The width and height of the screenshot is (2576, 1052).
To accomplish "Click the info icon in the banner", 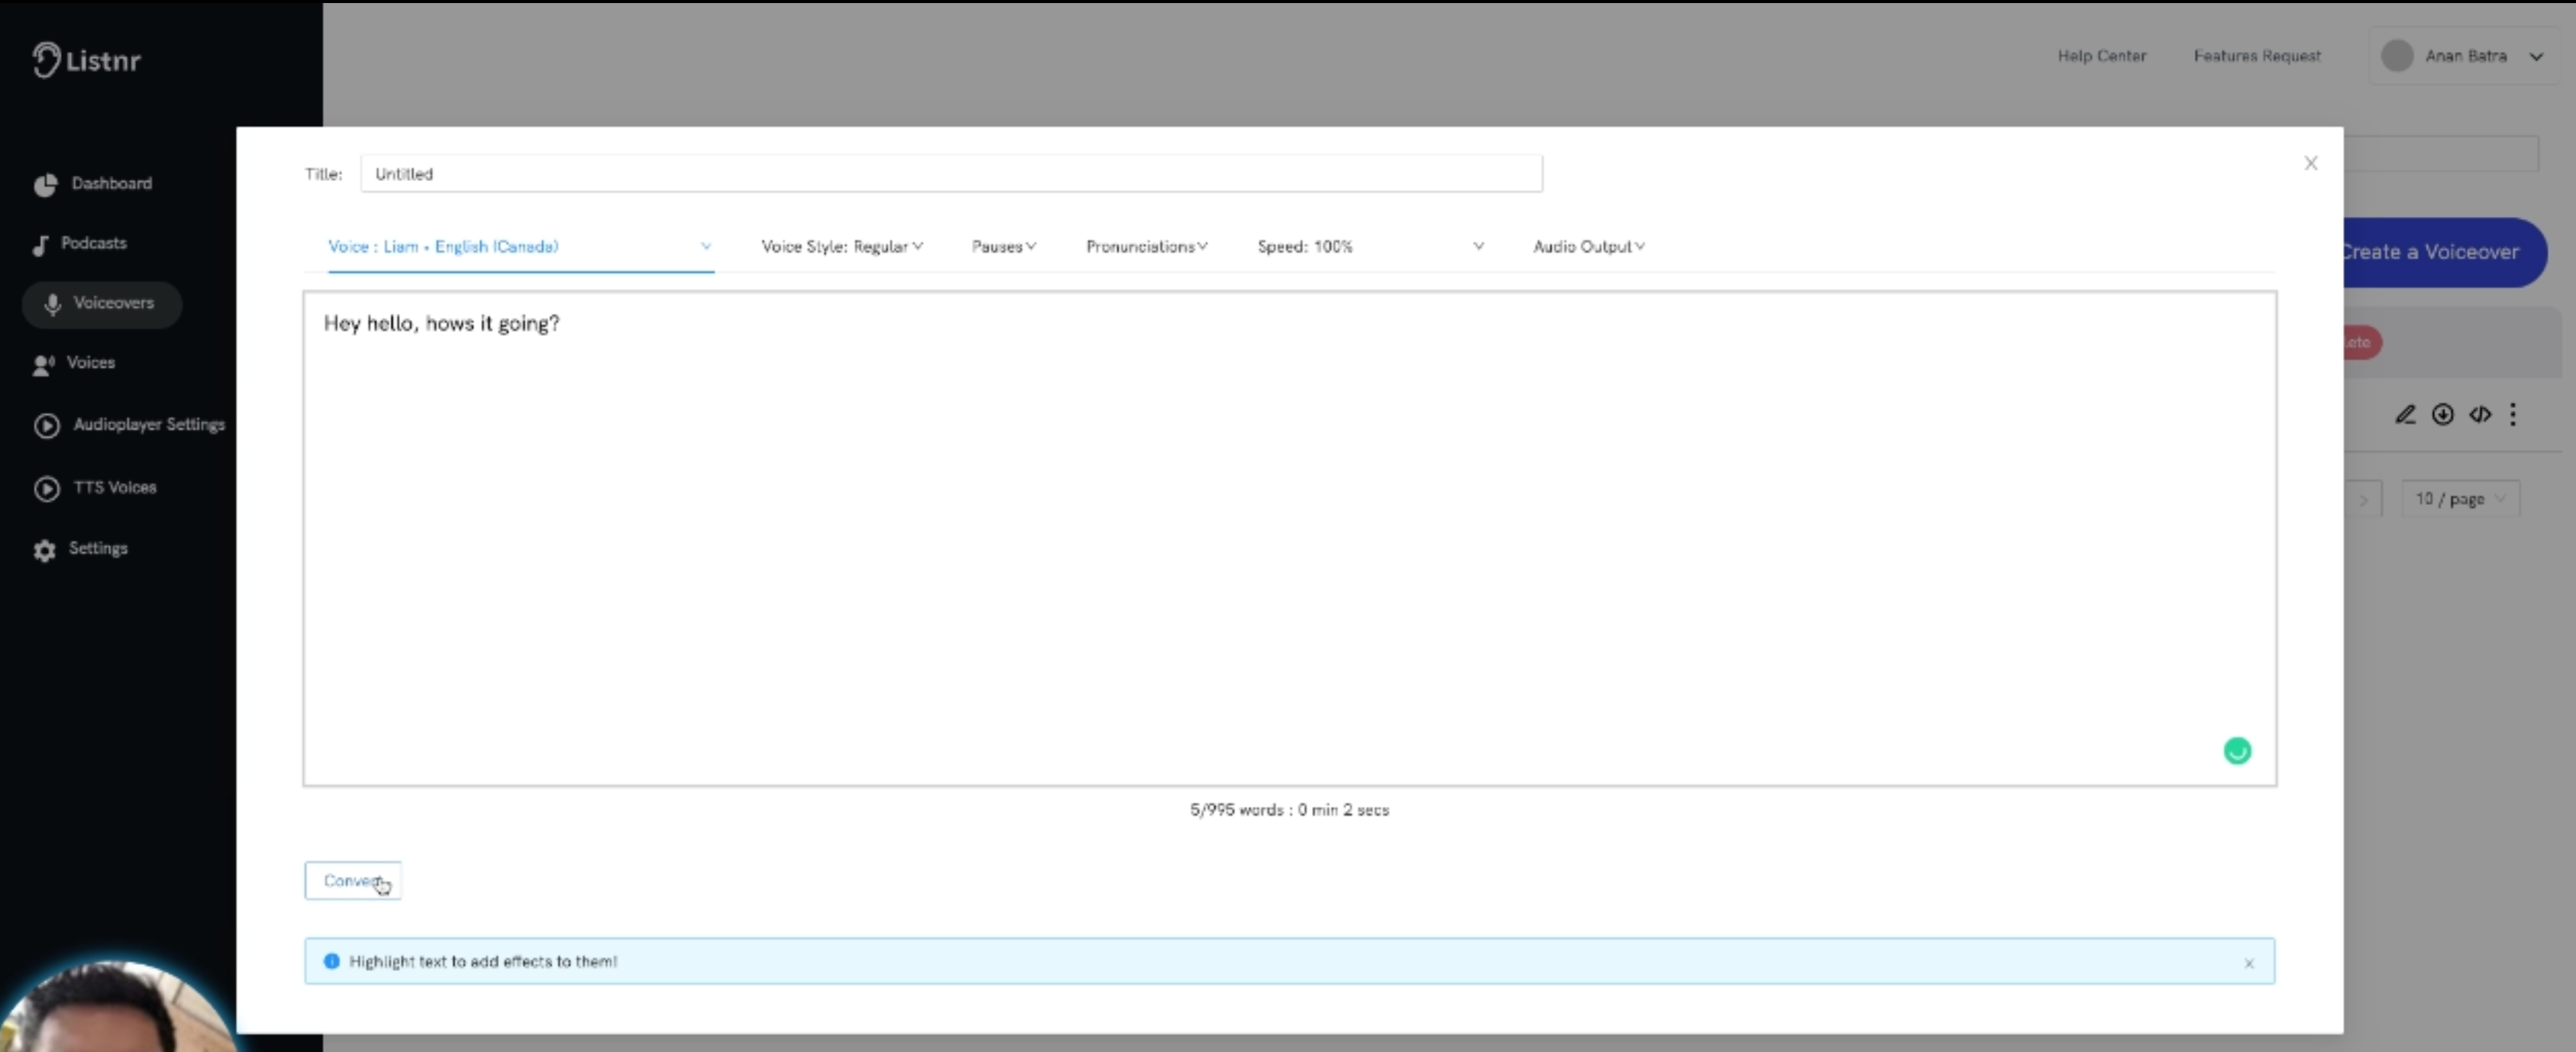I will pyautogui.click(x=331, y=961).
